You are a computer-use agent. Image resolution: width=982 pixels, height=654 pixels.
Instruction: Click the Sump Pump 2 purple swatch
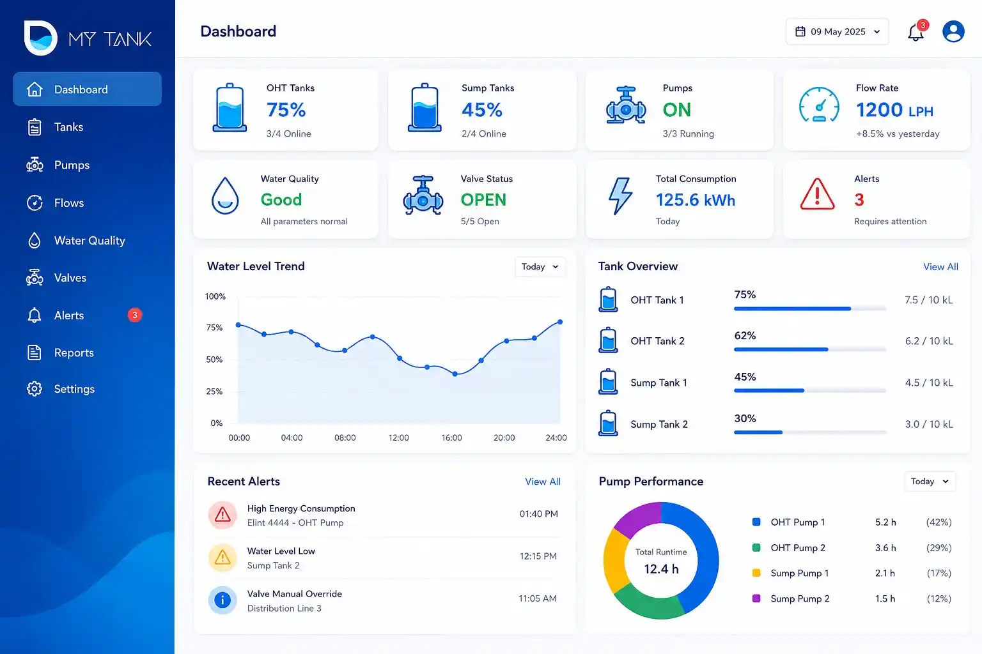click(x=756, y=598)
